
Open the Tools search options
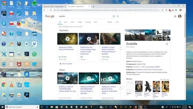[117, 22]
